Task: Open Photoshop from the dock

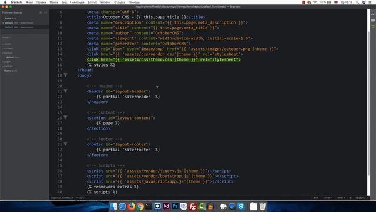Action: point(175,207)
